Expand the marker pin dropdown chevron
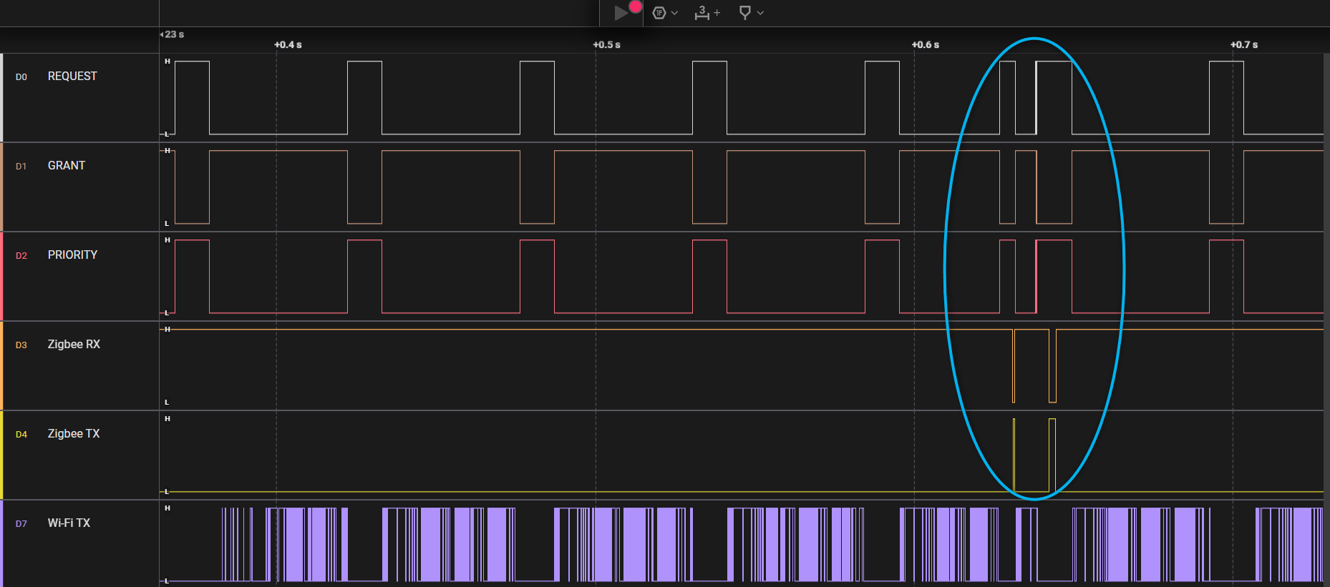The height and width of the screenshot is (587, 1330). coord(760,13)
